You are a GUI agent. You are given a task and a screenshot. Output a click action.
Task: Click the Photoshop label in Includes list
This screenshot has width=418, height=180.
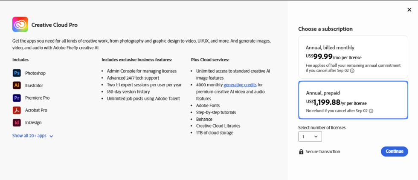[35, 73]
